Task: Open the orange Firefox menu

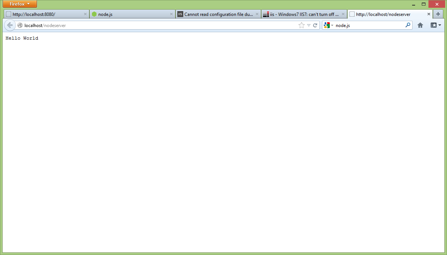Action: click(20, 4)
